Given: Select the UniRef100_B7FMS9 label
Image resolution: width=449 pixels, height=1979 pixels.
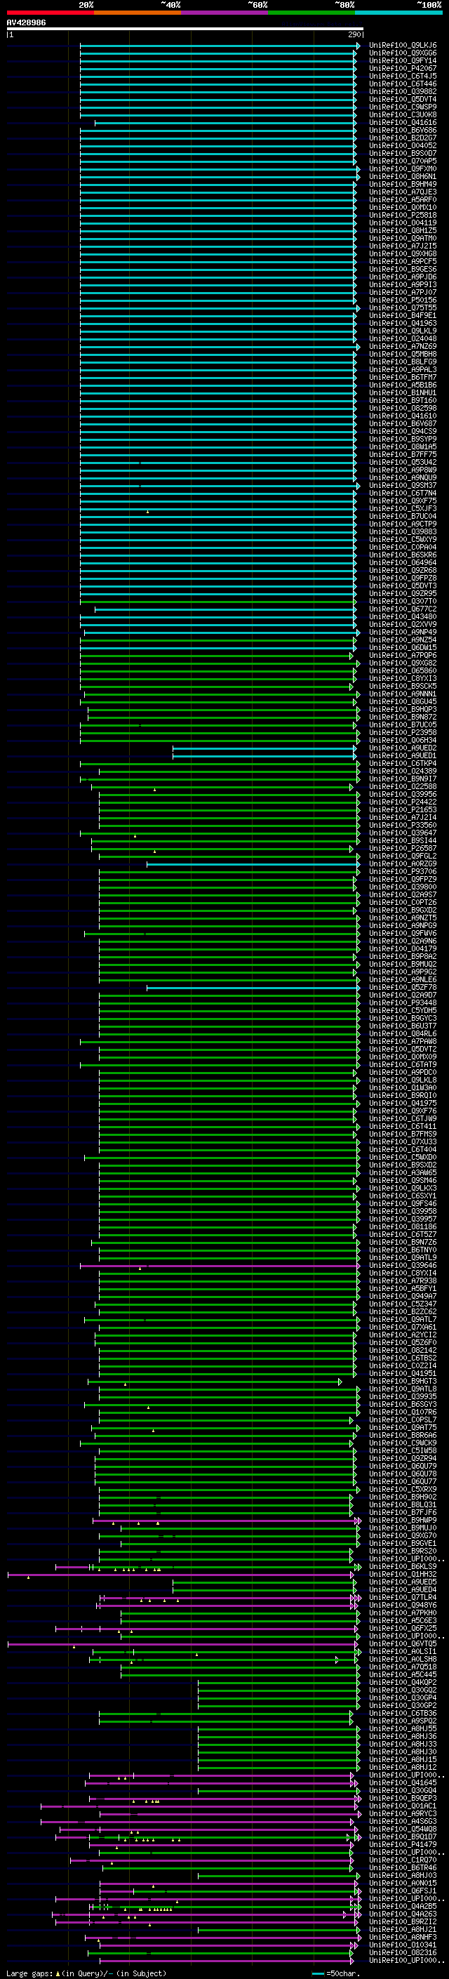Looking at the screenshot, I should click(x=403, y=1134).
